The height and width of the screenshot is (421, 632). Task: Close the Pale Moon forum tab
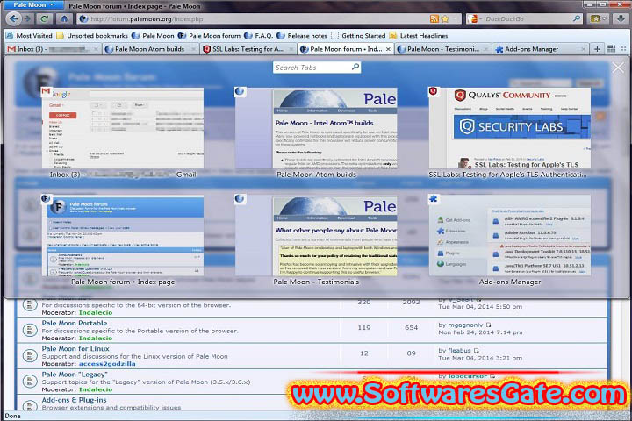point(388,49)
